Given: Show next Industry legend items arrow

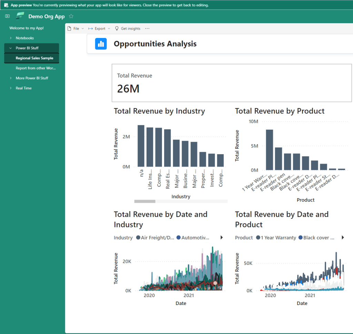Looking at the screenshot, I should click(222, 237).
